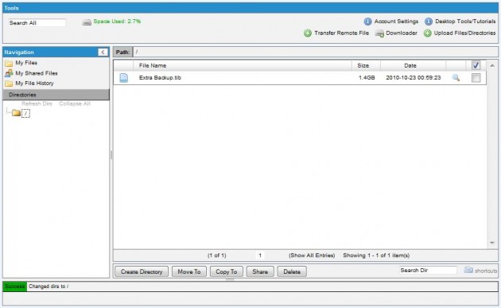
Task: Click the Search All input field
Action: [x=37, y=23]
